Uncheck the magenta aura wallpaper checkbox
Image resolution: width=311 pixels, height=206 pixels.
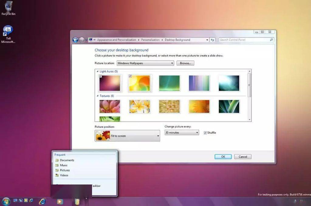(x=101, y=76)
